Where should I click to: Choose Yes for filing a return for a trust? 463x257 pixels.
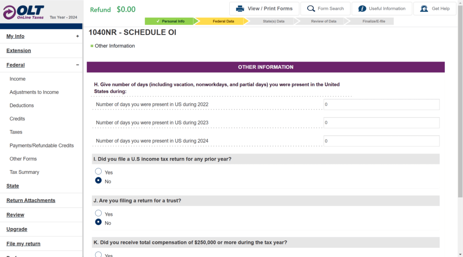pos(98,213)
